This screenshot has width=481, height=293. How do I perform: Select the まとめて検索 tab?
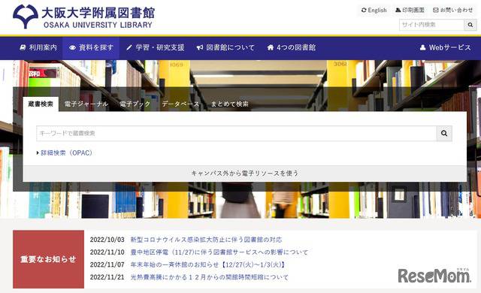tap(229, 104)
